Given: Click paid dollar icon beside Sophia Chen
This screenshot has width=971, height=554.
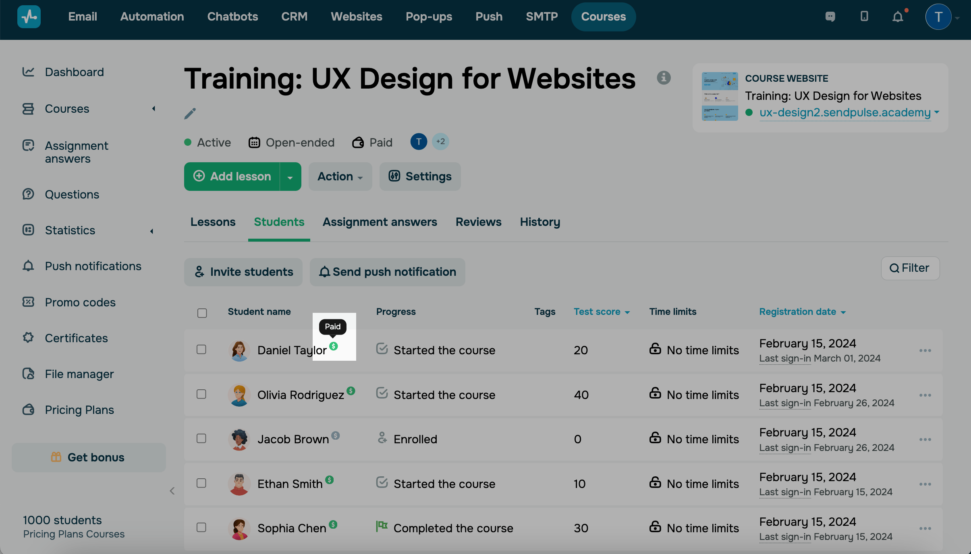Looking at the screenshot, I should click(333, 524).
